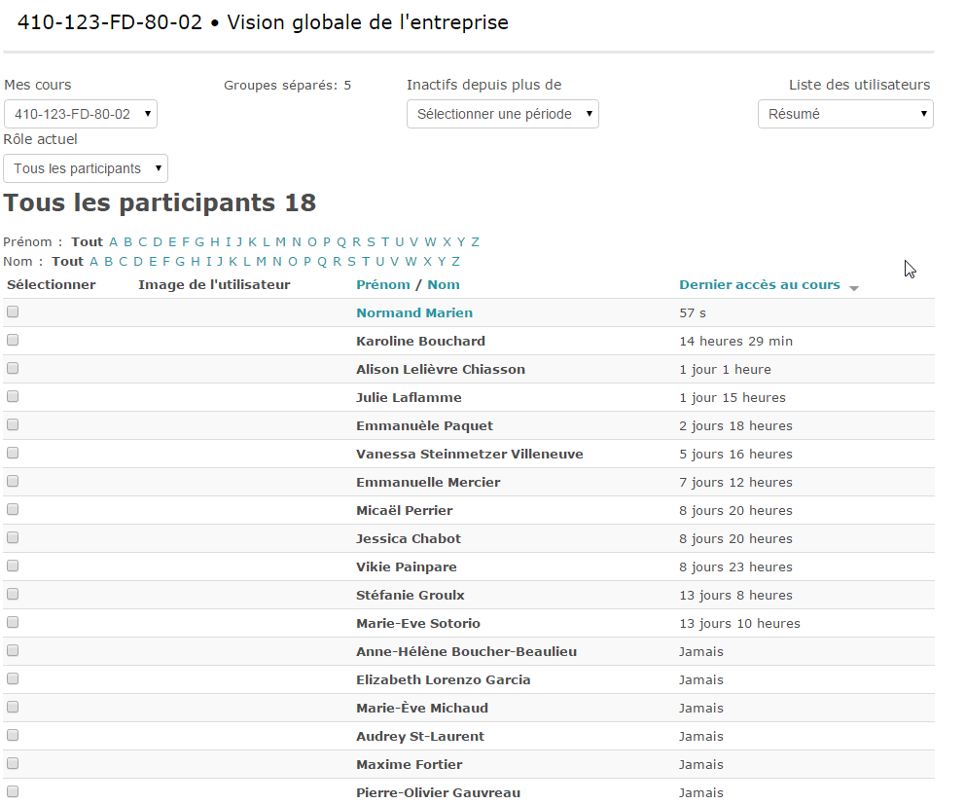
Task: Open the Rôle actuel dropdown
Action: pos(86,168)
